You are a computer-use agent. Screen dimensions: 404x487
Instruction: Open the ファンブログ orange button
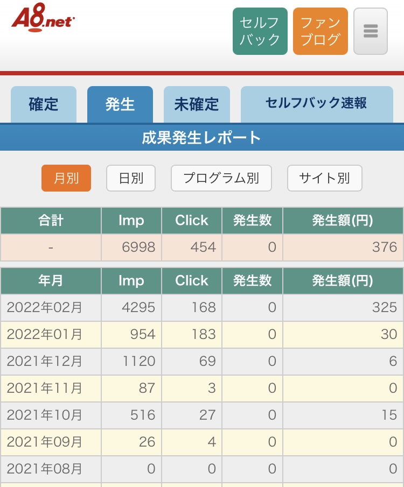320,31
